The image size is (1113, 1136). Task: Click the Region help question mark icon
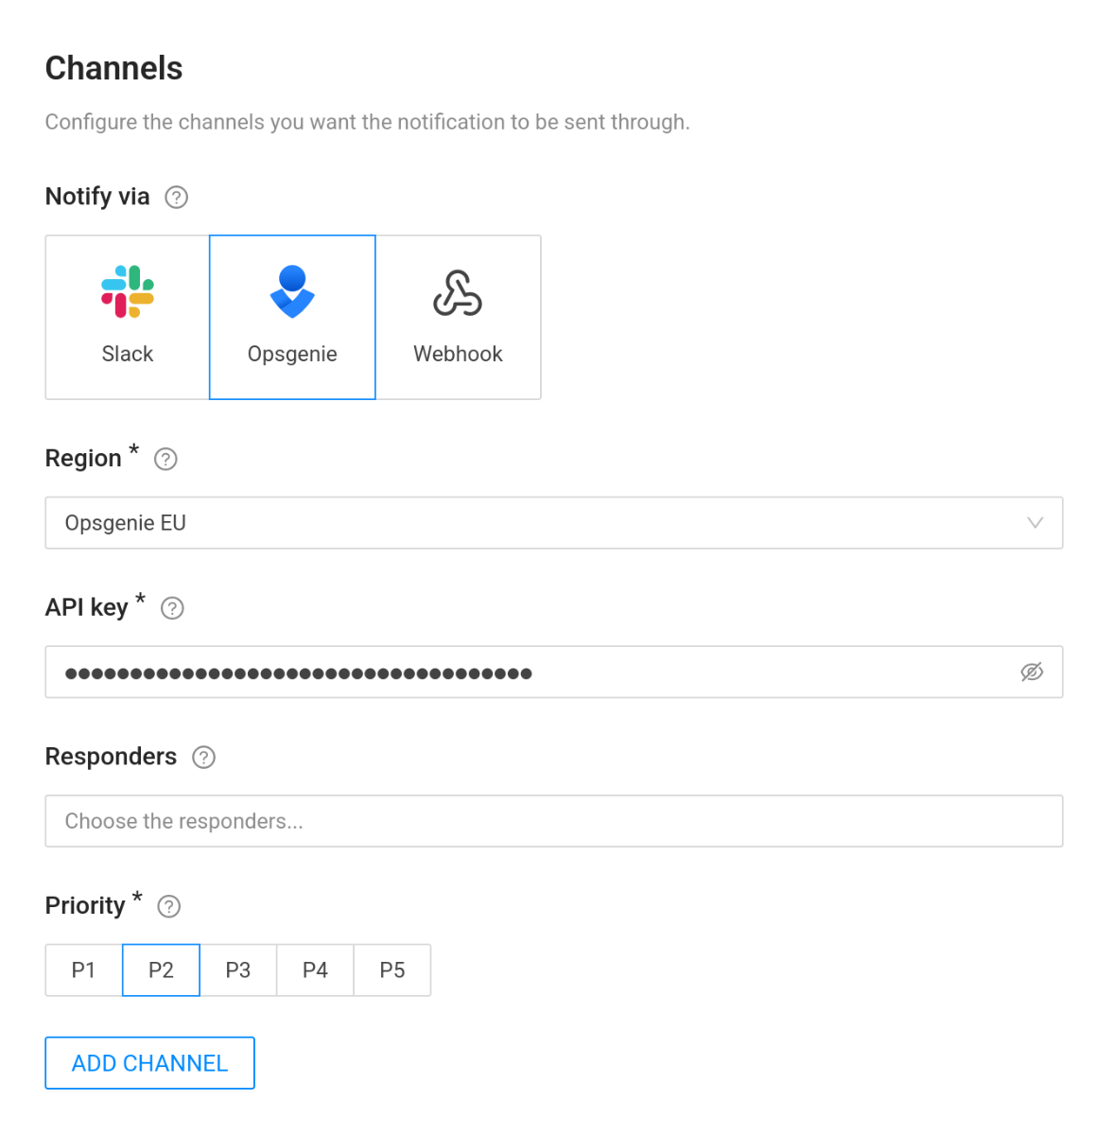[x=165, y=460]
